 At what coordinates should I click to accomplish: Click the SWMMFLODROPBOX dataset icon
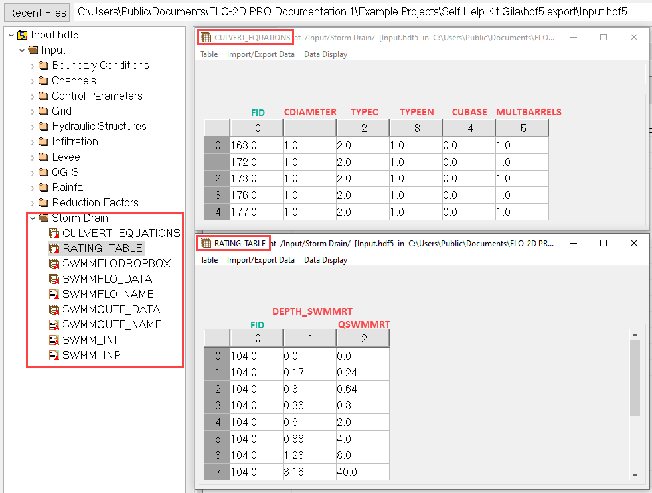pyautogui.click(x=54, y=263)
